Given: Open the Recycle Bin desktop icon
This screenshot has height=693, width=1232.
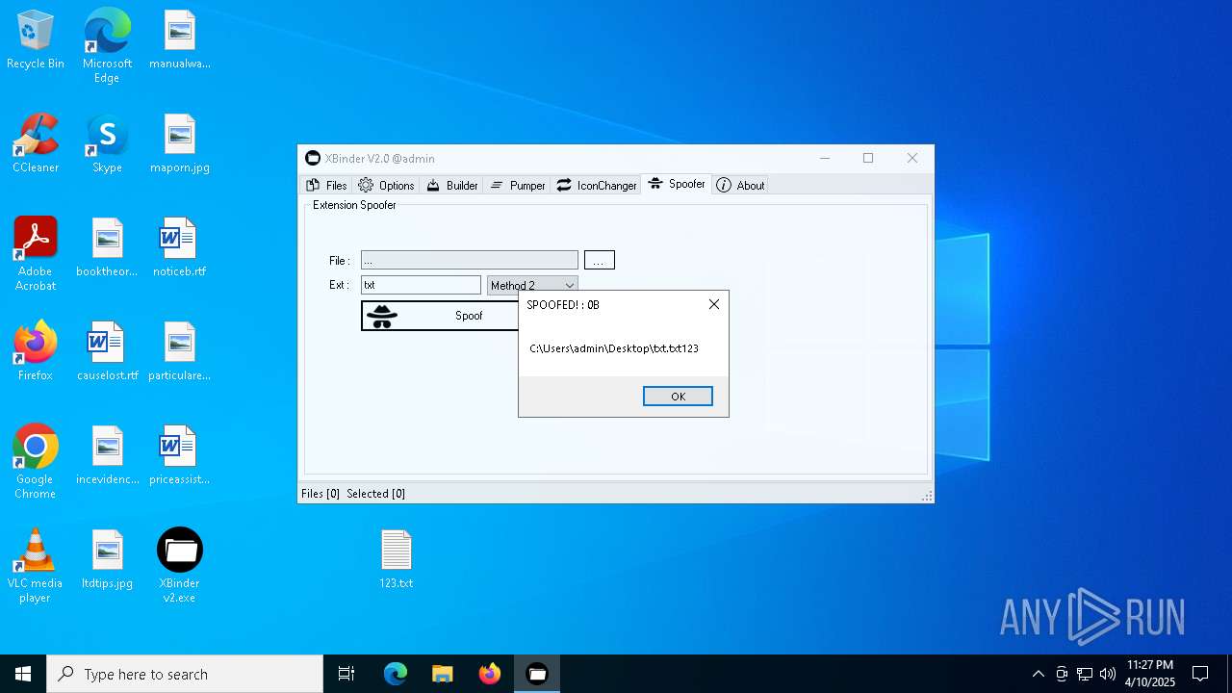Looking at the screenshot, I should coord(36,40).
